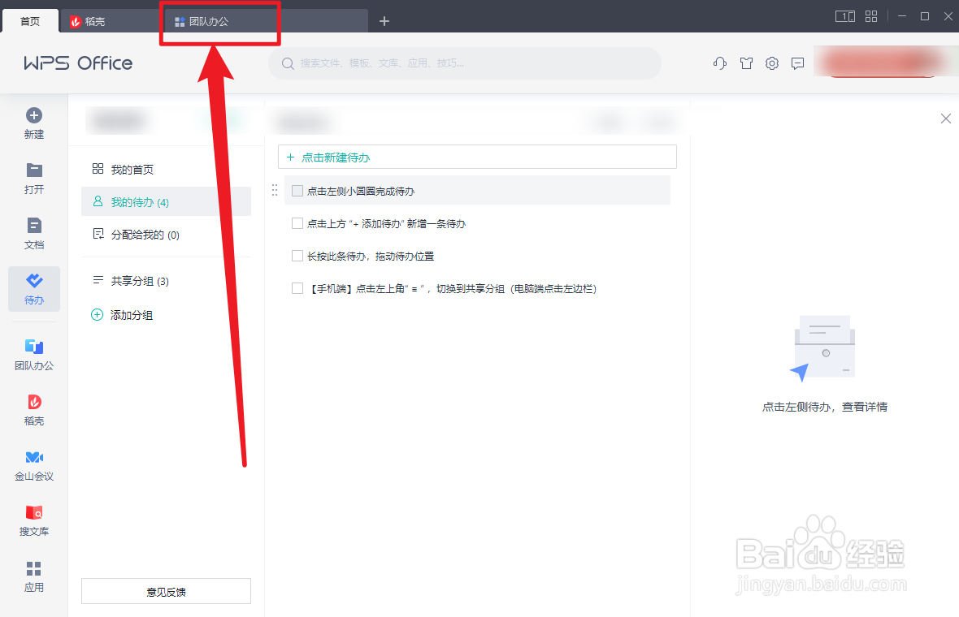This screenshot has height=617, width=959.
Task: Click the 意见反馈 button
Action: click(166, 591)
